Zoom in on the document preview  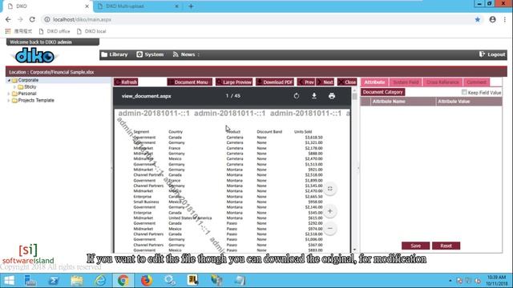pos(329,211)
